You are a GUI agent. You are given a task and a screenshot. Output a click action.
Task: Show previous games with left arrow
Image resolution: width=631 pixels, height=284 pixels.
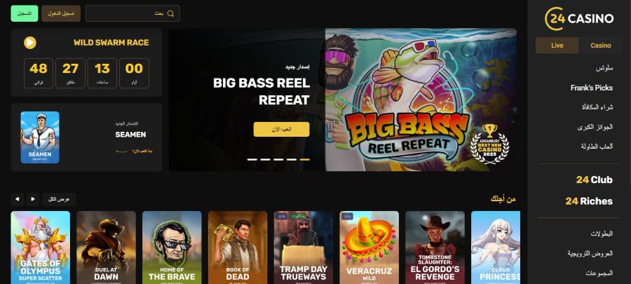tap(17, 199)
